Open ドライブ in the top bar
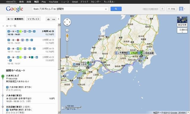190x114 pixels. point(84,2)
